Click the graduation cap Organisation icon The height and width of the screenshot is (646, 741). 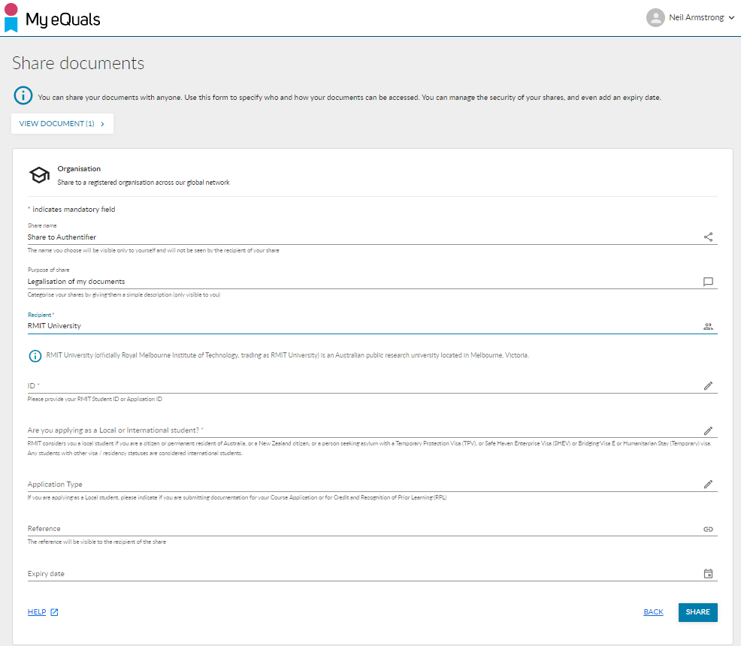click(x=39, y=175)
